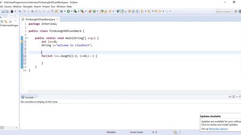This screenshot has height=135, width=241.
Task: Open the New Java Class dropdown arrow
Action: tap(98, 11)
